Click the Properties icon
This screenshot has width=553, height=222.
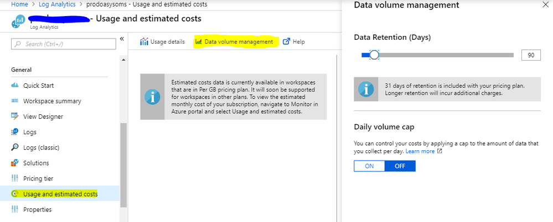click(x=15, y=209)
